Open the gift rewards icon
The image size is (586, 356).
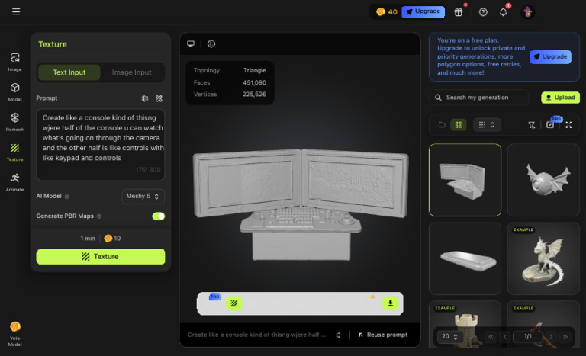tap(459, 12)
